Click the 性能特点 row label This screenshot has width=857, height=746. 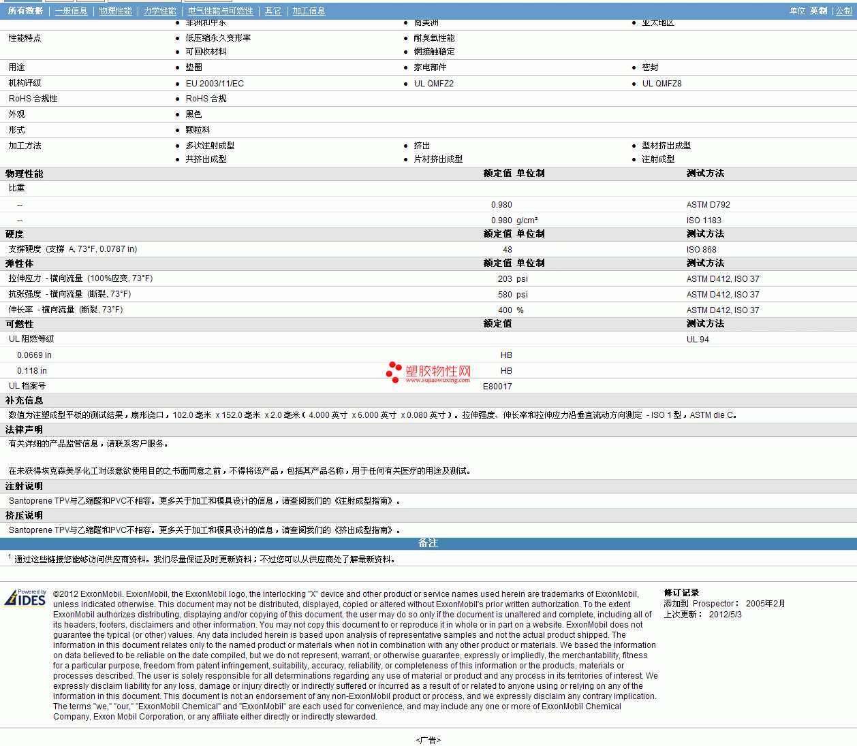coord(25,38)
